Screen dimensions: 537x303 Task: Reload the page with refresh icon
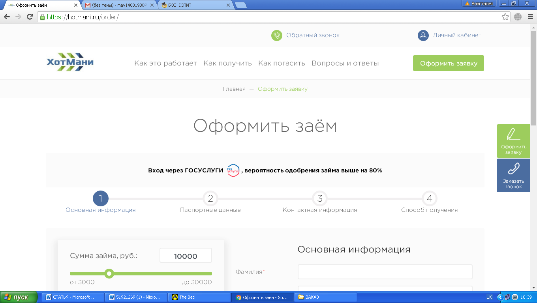point(30,17)
